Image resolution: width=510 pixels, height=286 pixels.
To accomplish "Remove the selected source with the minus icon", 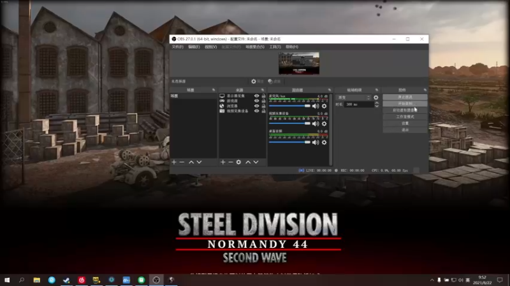I will 231,162.
